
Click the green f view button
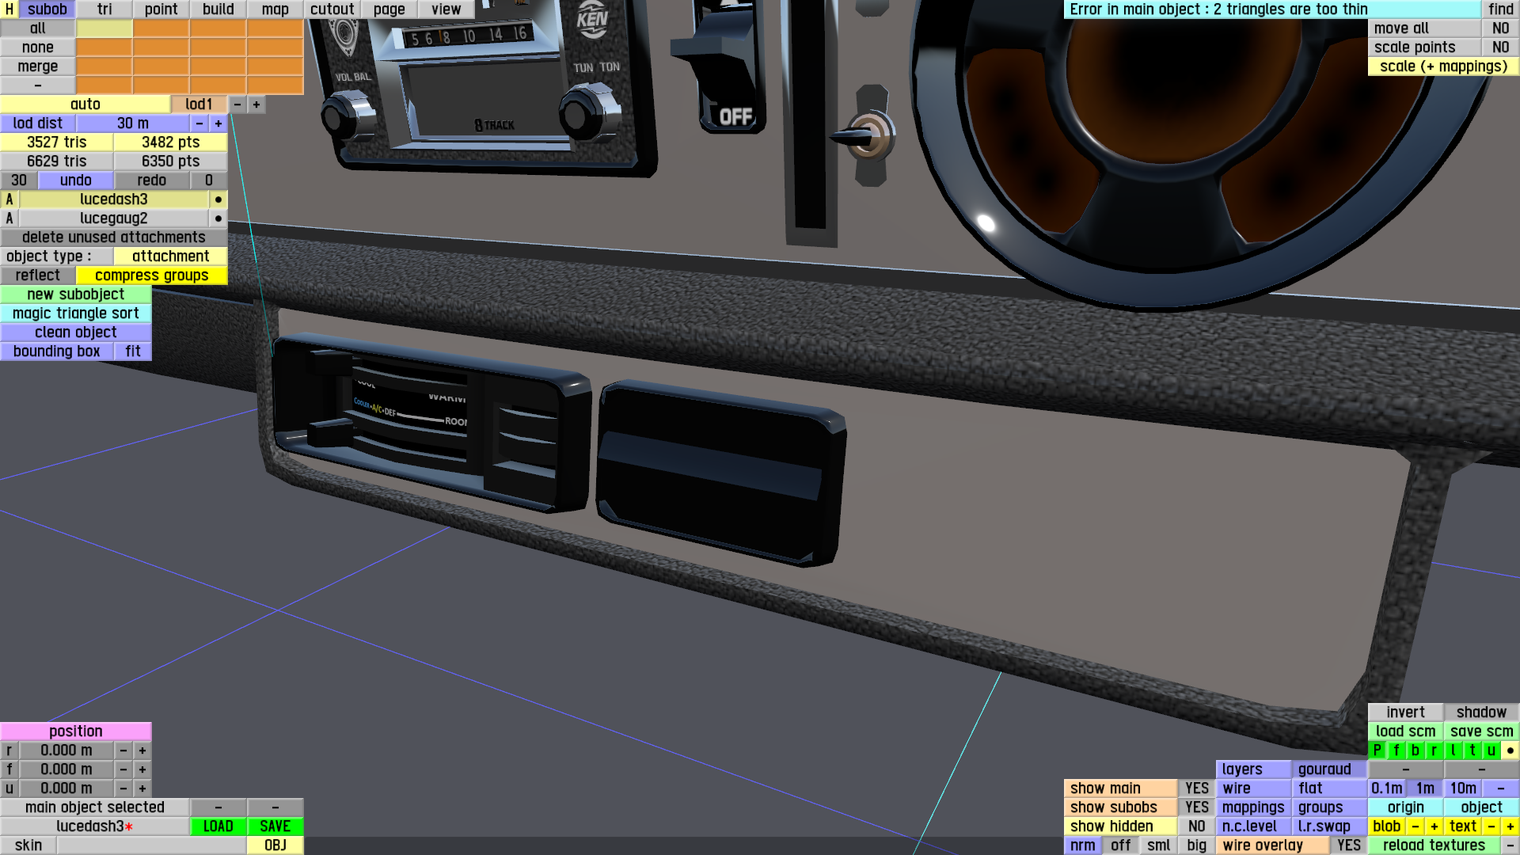[x=1396, y=750]
